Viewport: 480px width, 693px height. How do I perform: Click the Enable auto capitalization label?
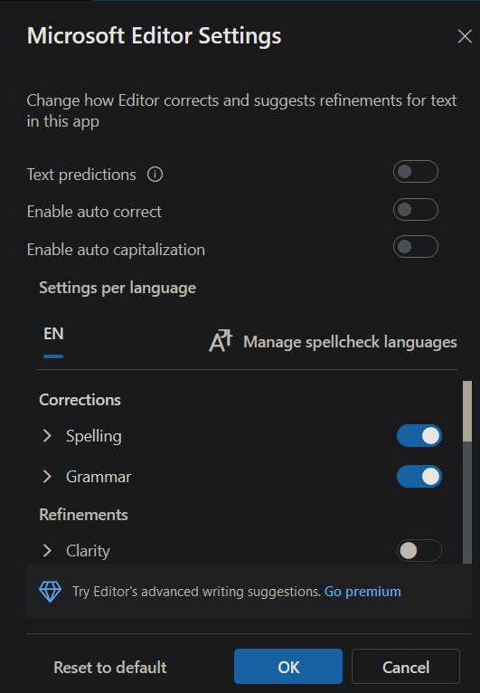(x=116, y=250)
